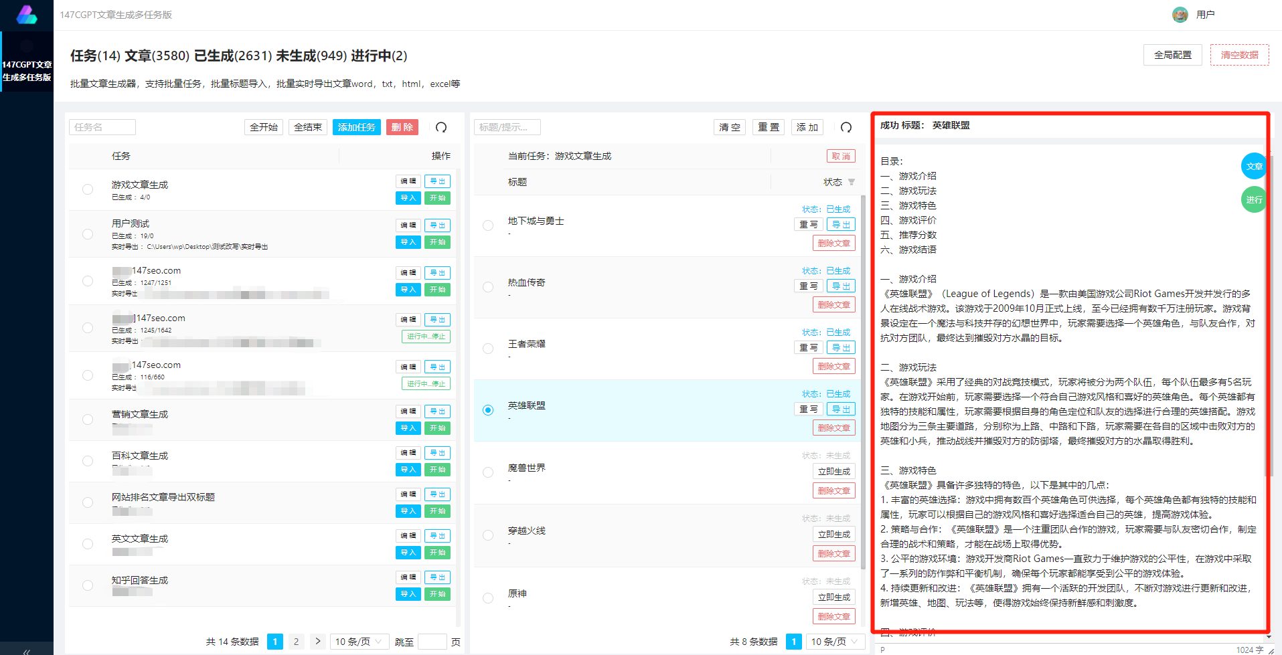Click 导出 for the 用户测试 task
Image resolution: width=1282 pixels, height=655 pixels.
click(437, 225)
